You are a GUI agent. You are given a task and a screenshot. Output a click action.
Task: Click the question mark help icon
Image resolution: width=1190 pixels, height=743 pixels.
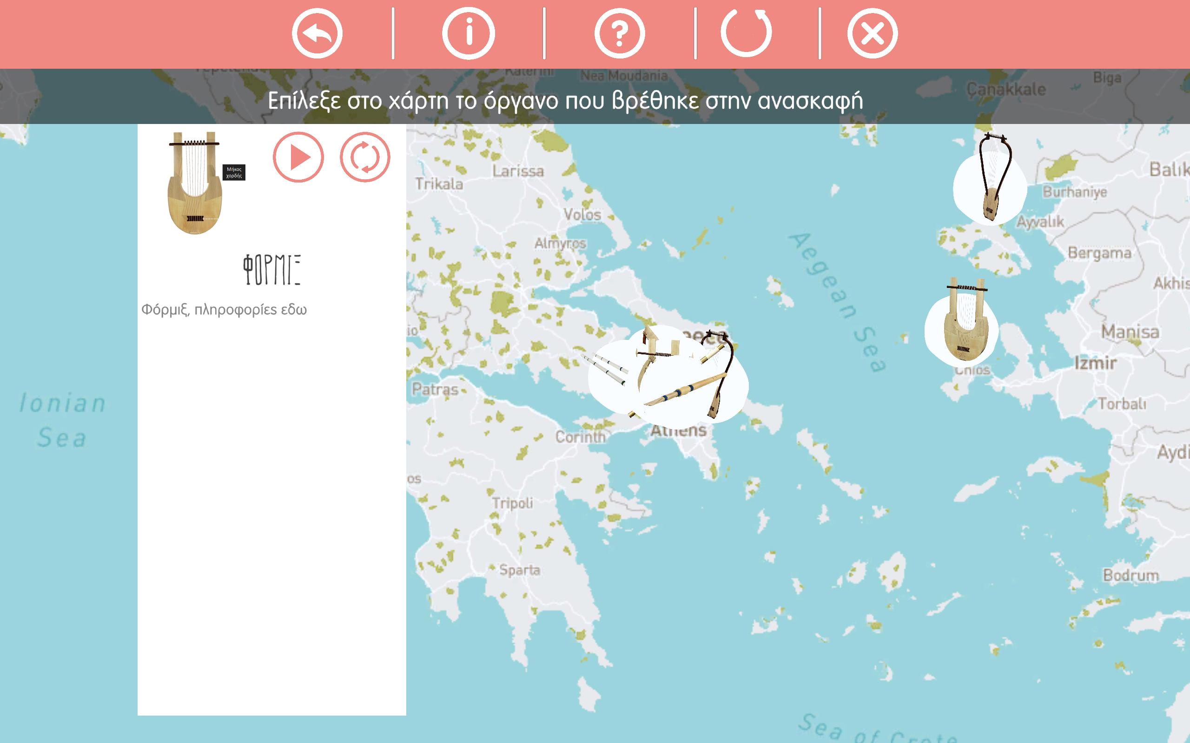620,33
